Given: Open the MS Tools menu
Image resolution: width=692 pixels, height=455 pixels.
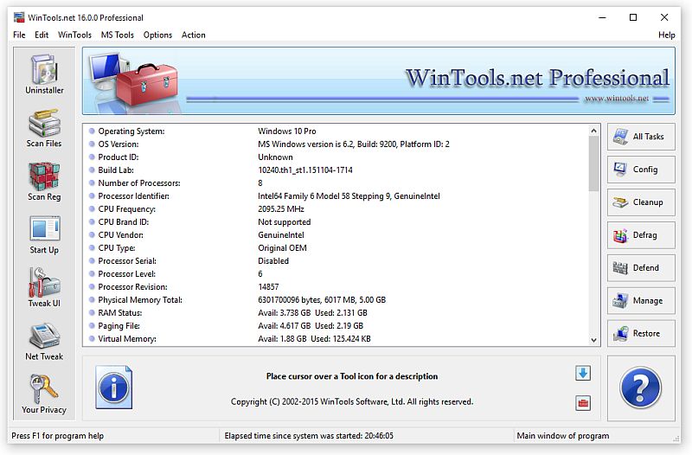Looking at the screenshot, I should [117, 35].
